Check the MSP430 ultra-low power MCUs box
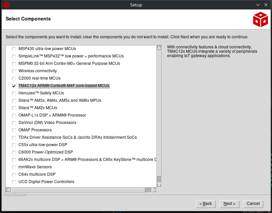This screenshot has width=272, height=213. pyautogui.click(x=14, y=49)
